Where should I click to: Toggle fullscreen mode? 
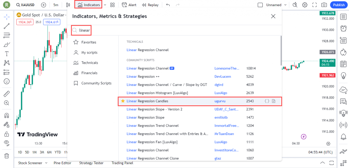(x=314, y=5)
